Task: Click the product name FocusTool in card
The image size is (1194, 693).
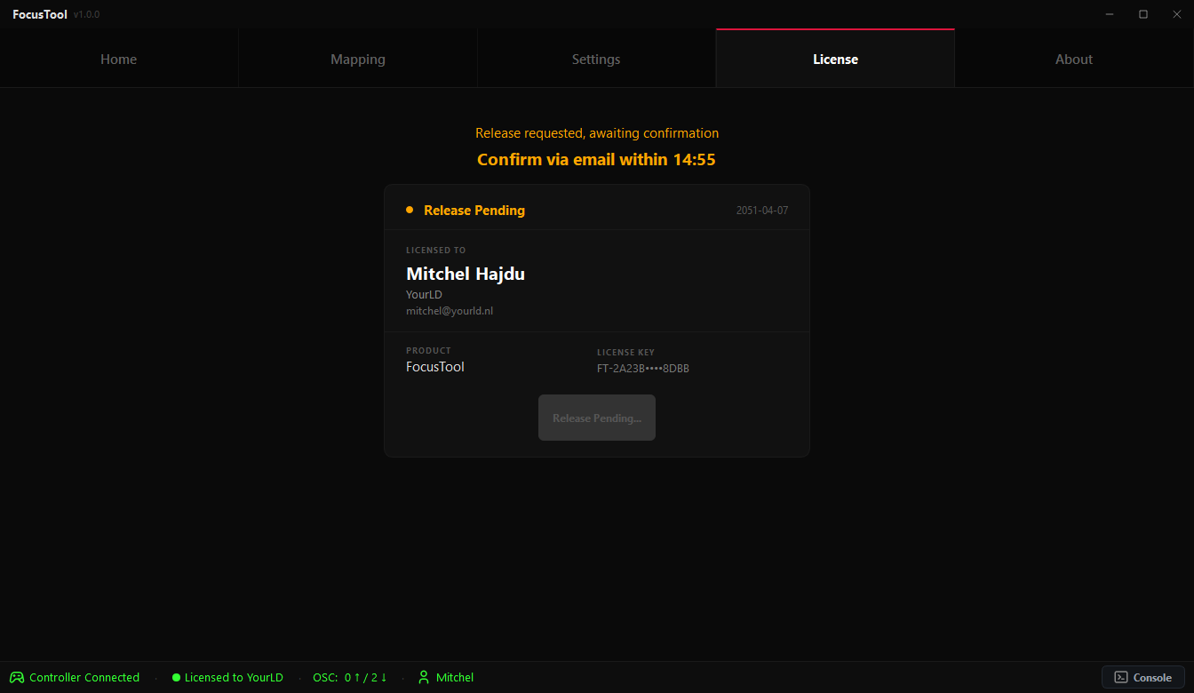Action: pyautogui.click(x=435, y=367)
